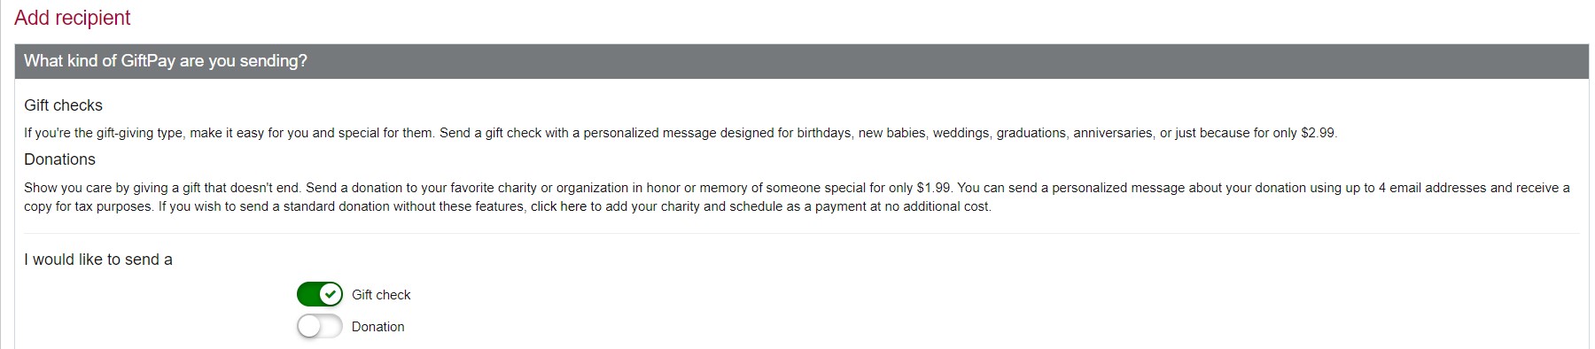
Task: Click the white knob of the Donation switch
Action: click(309, 326)
